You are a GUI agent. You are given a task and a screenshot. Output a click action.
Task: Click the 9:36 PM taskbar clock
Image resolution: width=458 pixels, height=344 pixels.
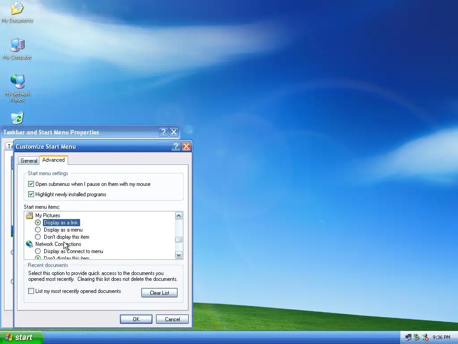pos(441,338)
